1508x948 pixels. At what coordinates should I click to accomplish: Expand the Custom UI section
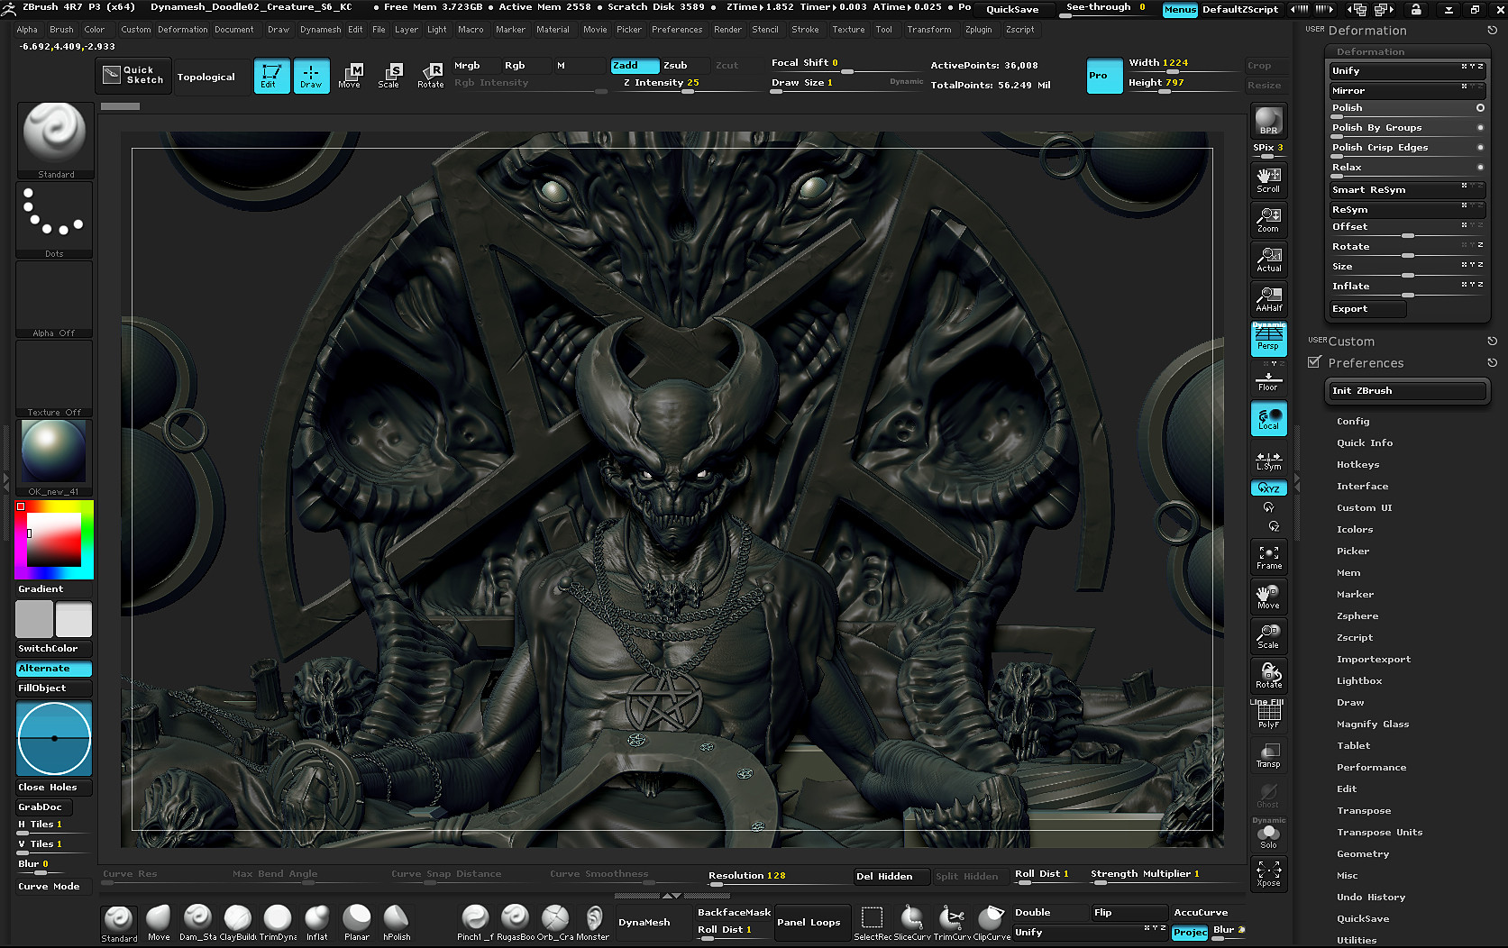(x=1364, y=507)
